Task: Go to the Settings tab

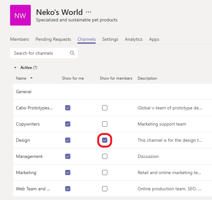Action: coord(110,39)
